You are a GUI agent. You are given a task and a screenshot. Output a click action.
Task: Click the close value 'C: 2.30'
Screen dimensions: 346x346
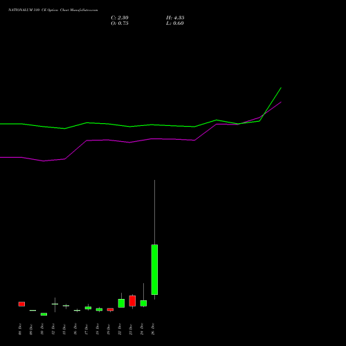120,18
